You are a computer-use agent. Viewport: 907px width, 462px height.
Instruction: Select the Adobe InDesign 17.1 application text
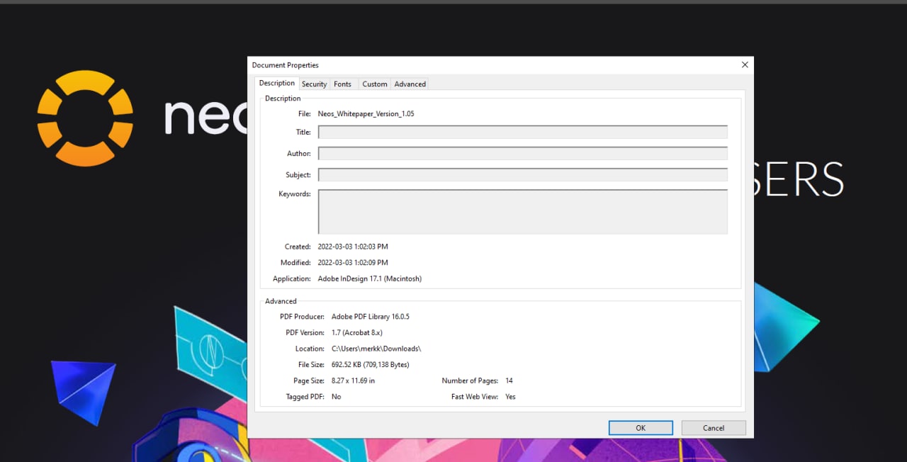pos(369,279)
